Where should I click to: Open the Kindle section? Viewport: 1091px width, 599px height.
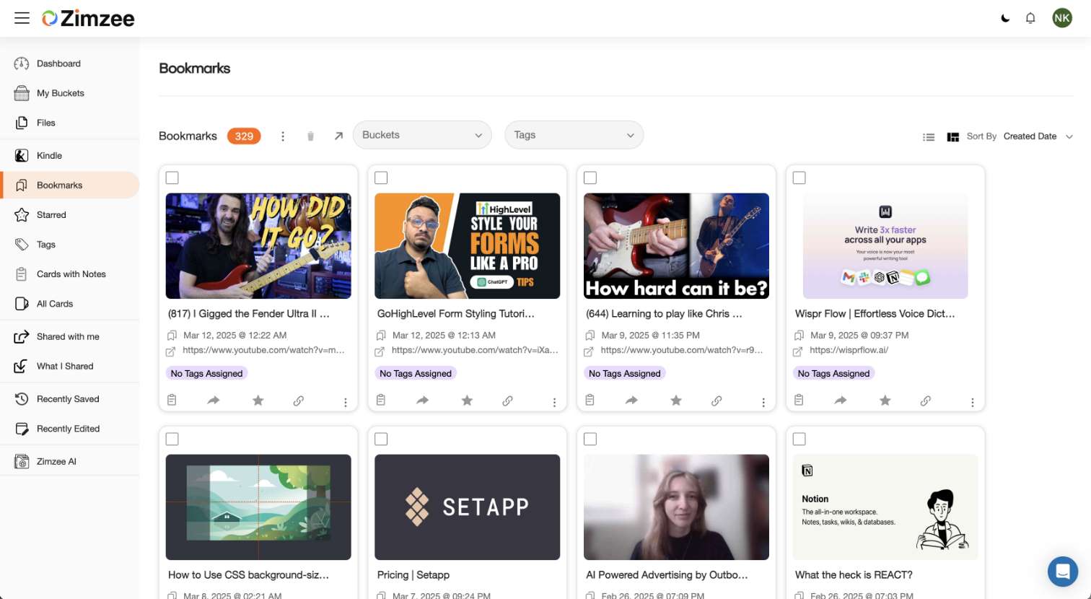tap(69, 155)
